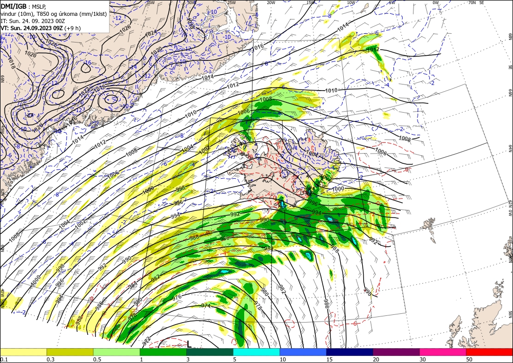Viewport: 513px width, 363px height.
Task: Click the "25W" longitude label
Action: 232,3
